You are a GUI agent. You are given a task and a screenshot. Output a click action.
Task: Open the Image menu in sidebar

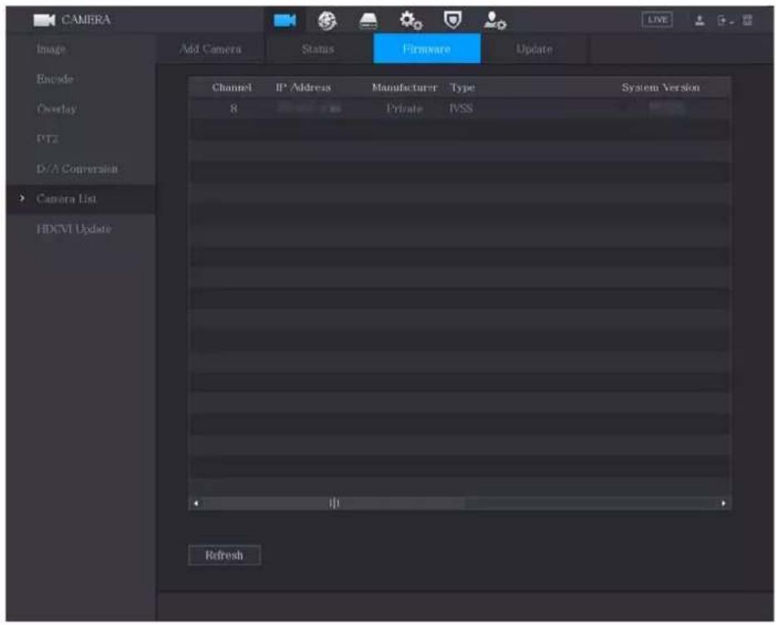(51, 49)
